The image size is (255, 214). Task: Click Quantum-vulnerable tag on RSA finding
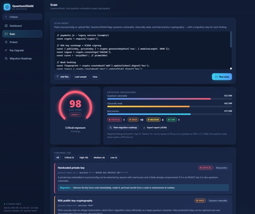coord(218,201)
